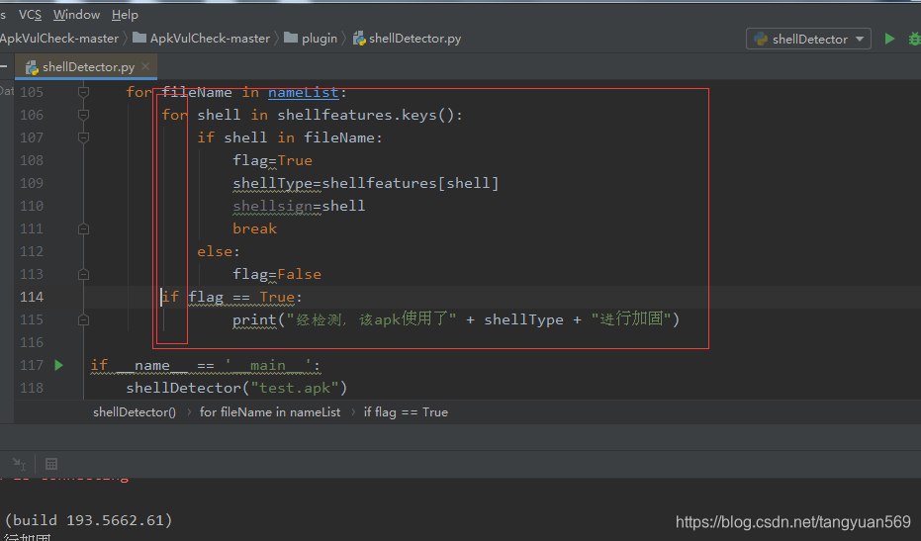Image resolution: width=921 pixels, height=541 pixels.
Task: Select ApkVulCheck-master folder breadcrumb with folder icon
Action: click(202, 39)
